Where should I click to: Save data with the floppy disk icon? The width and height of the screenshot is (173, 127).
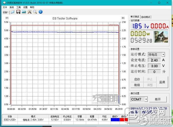tap(18, 12)
